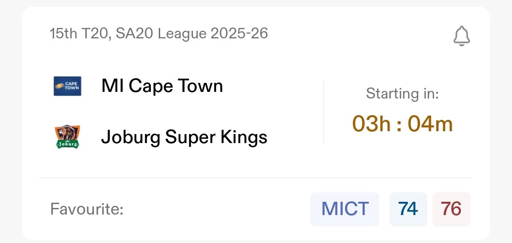Click the '15th T20' match number text

[x=78, y=34]
